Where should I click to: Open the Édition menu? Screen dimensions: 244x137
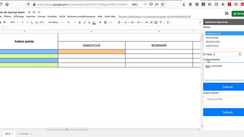pos(8,16)
